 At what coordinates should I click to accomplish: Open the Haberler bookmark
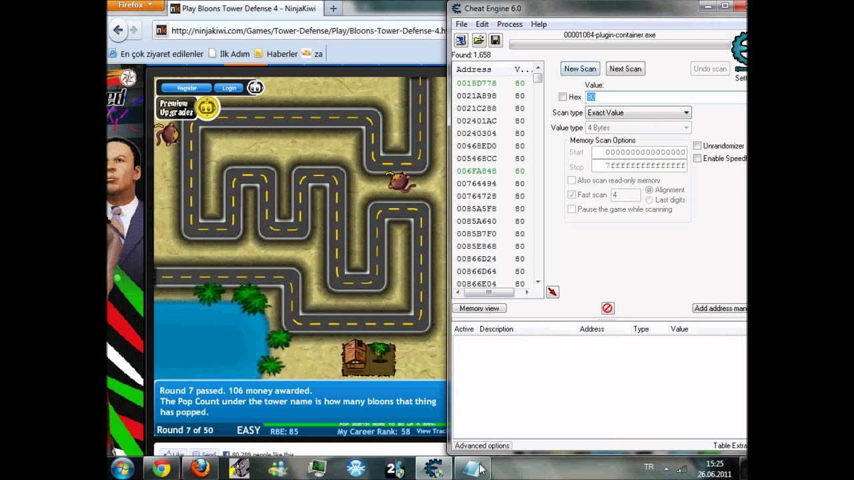[x=276, y=54]
